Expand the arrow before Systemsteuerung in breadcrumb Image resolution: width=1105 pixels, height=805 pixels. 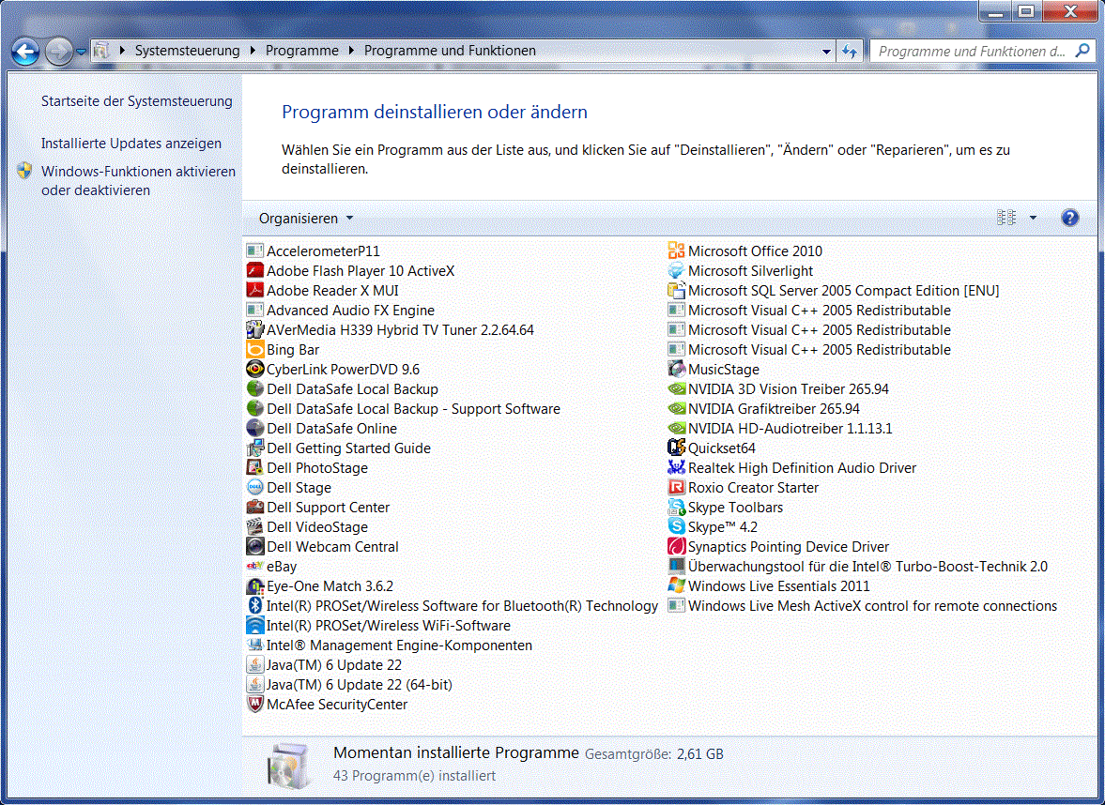tap(123, 51)
